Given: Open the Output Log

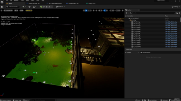Looking at the screenshot, I should click(x=17, y=100).
